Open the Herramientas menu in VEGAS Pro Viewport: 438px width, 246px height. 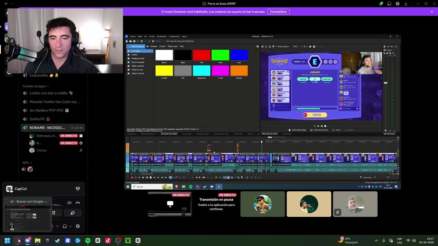click(x=162, y=36)
